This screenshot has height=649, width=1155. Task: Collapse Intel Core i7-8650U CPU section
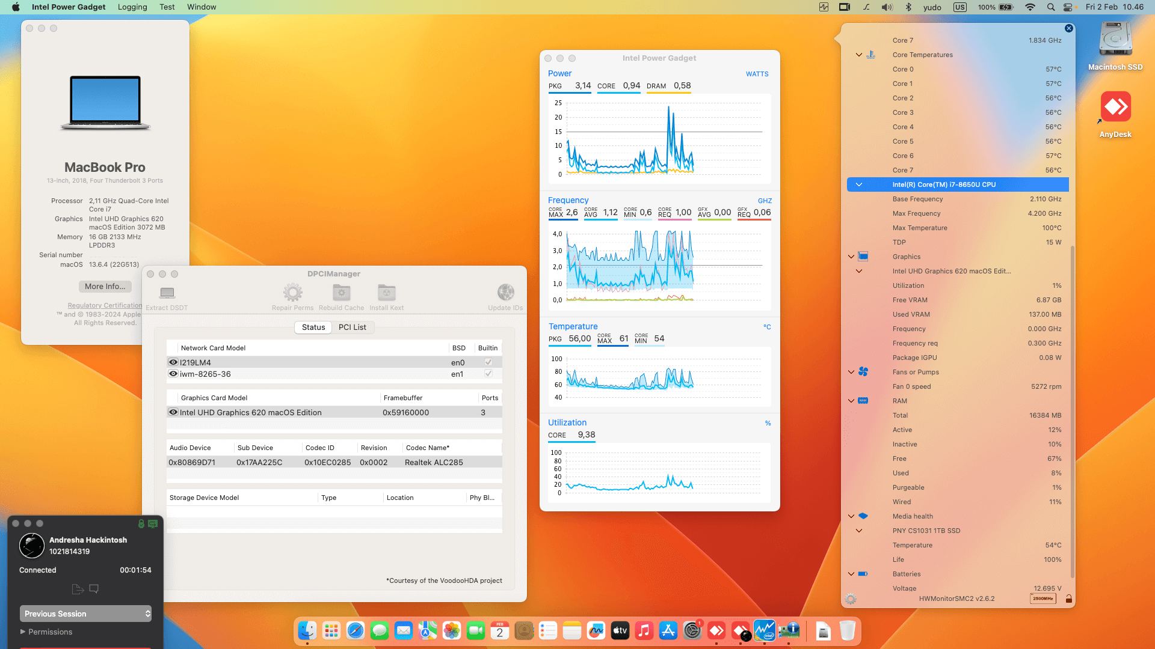click(x=859, y=184)
